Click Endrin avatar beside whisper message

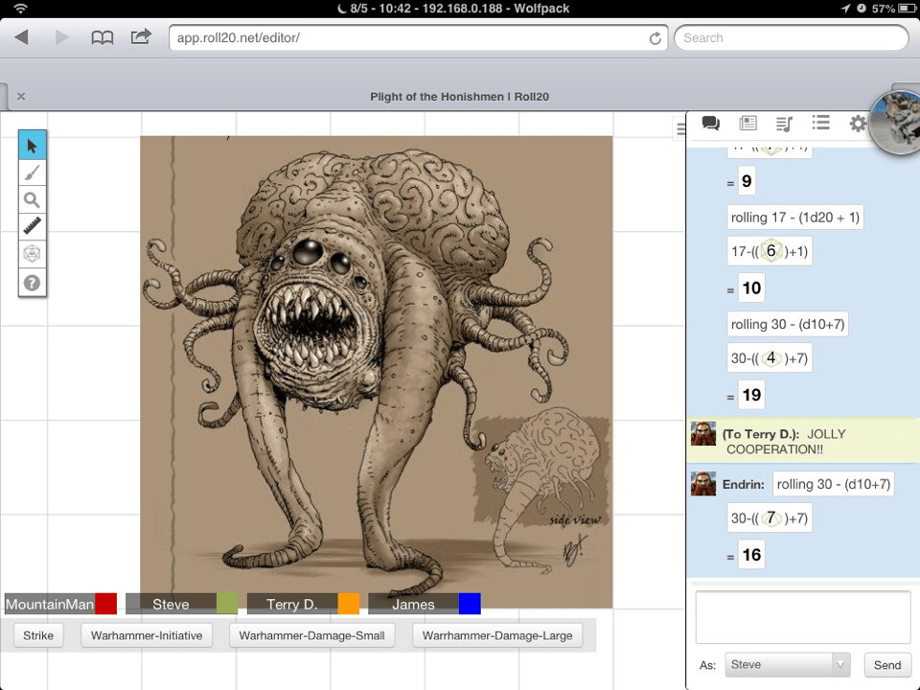click(703, 433)
